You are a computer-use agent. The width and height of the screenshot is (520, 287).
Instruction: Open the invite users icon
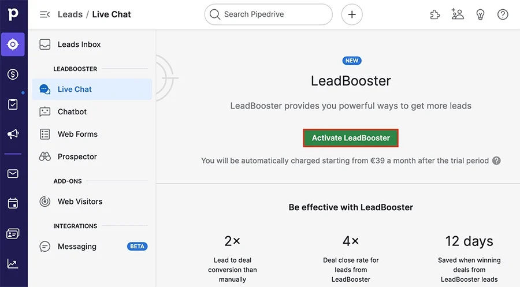458,14
